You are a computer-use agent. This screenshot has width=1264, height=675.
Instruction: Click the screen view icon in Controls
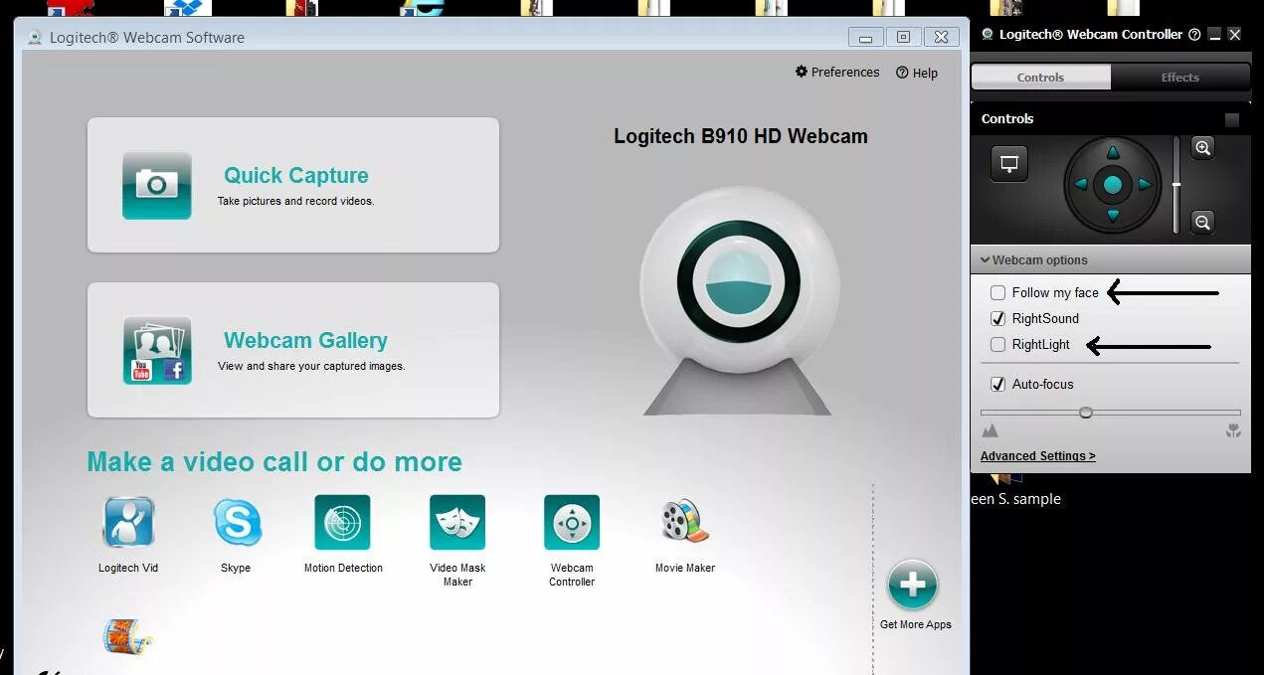click(1009, 164)
